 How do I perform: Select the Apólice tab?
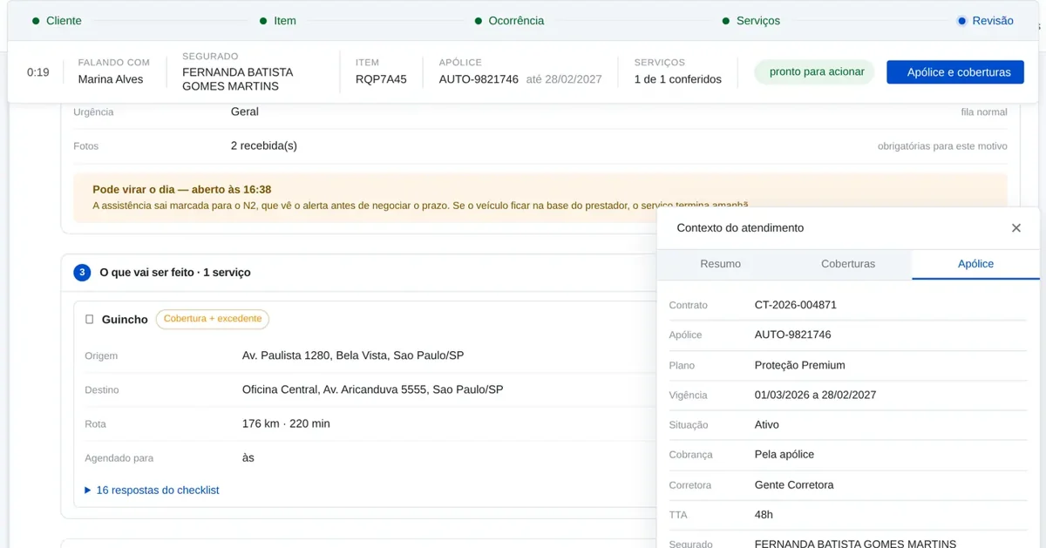click(x=975, y=264)
